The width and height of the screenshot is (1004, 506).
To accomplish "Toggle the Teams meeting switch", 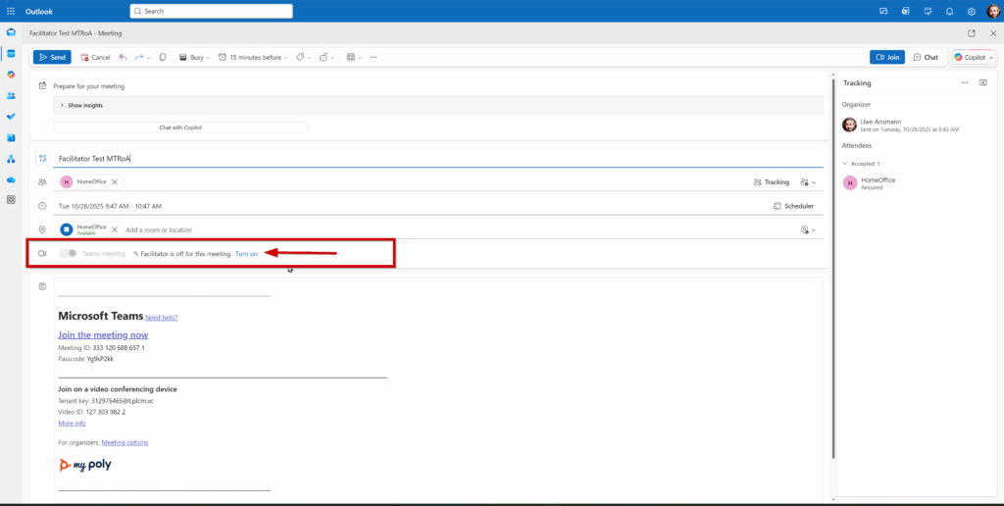I will [68, 253].
